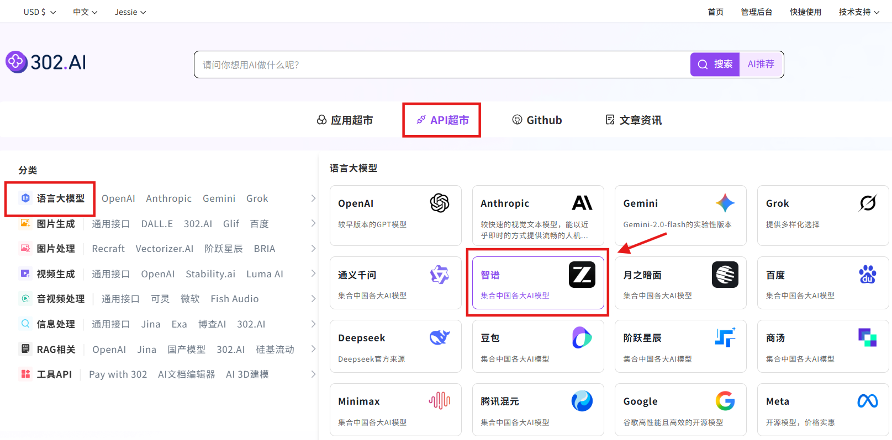Screen dimensions: 892x440
Task: Click the Jina link in 信息处理 row
Action: click(151, 324)
